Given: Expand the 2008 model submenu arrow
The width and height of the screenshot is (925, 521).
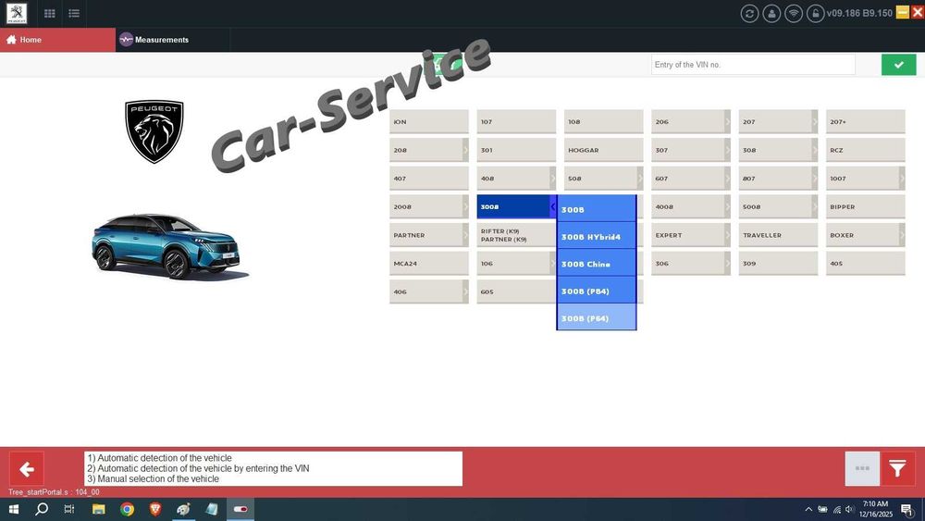Looking at the screenshot, I should (x=465, y=206).
